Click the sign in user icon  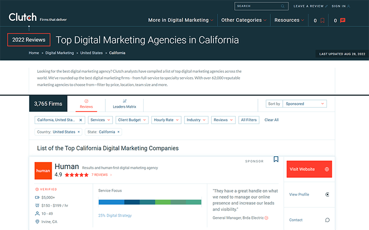348,6
